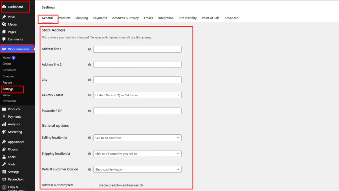Open the Default customer location dropdown

(137, 169)
